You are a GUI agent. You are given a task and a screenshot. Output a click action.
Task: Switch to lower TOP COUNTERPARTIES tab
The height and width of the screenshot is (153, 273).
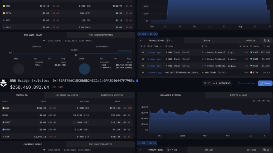point(100,144)
